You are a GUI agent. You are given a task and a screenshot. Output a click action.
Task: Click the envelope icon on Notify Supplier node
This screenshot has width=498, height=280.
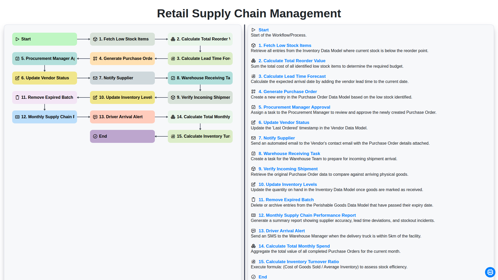[x=95, y=78]
